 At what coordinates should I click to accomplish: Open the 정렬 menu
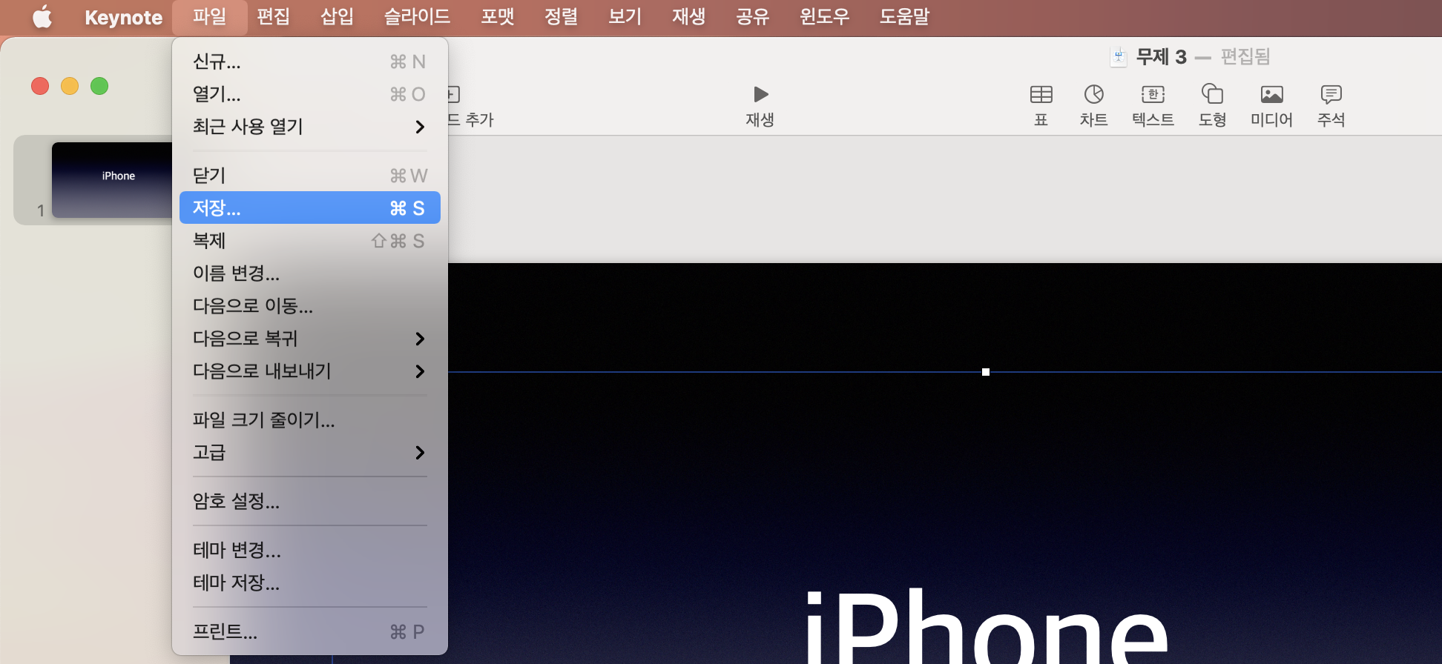pyautogui.click(x=561, y=17)
